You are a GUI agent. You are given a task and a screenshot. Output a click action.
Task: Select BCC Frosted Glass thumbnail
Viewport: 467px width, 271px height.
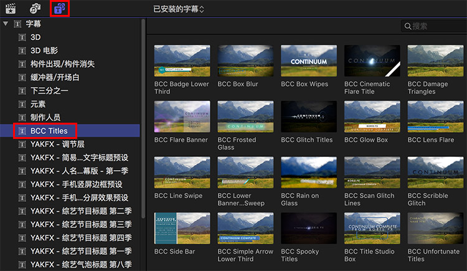[x=245, y=116]
